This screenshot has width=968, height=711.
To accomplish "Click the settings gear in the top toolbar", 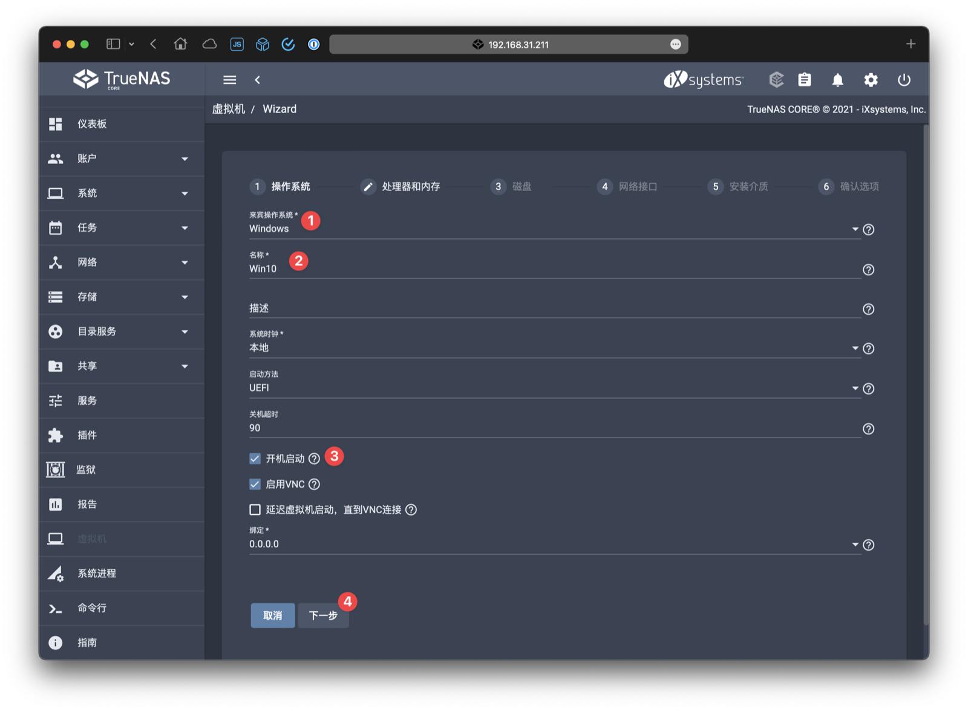I will (x=871, y=79).
